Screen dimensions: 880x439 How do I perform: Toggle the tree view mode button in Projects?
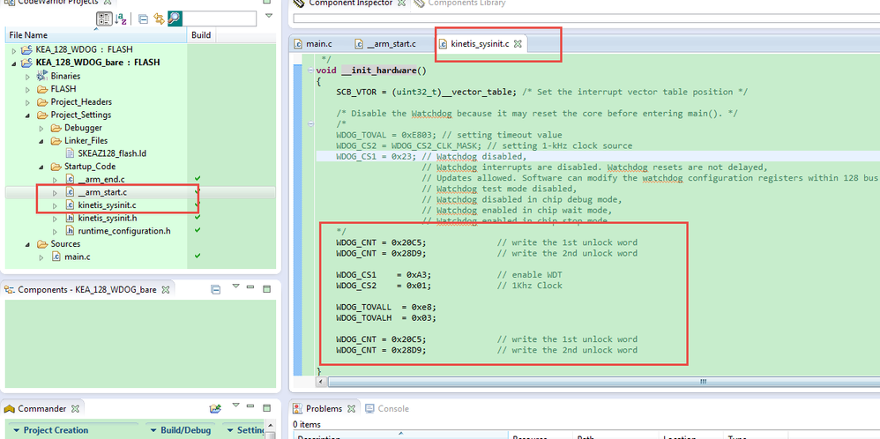coord(104,19)
